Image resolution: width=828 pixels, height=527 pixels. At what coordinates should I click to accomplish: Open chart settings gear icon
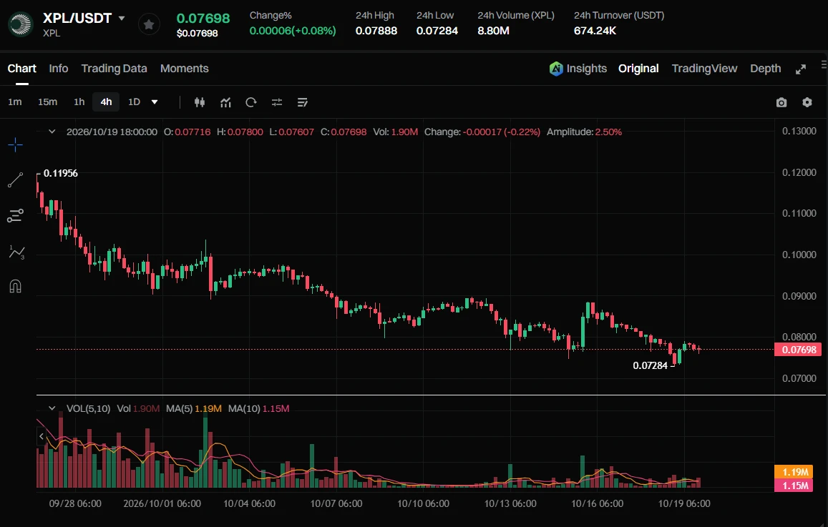click(807, 102)
